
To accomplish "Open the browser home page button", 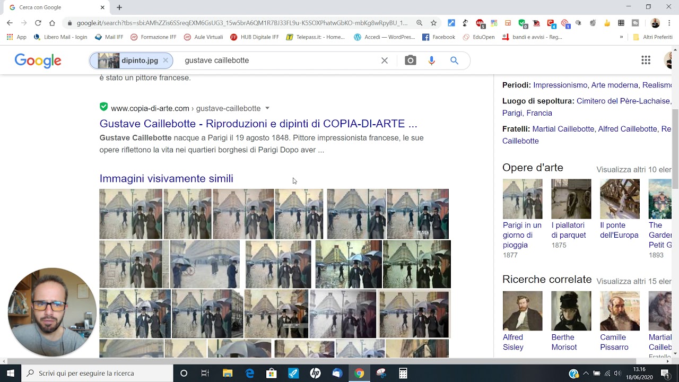I will pos(52,23).
